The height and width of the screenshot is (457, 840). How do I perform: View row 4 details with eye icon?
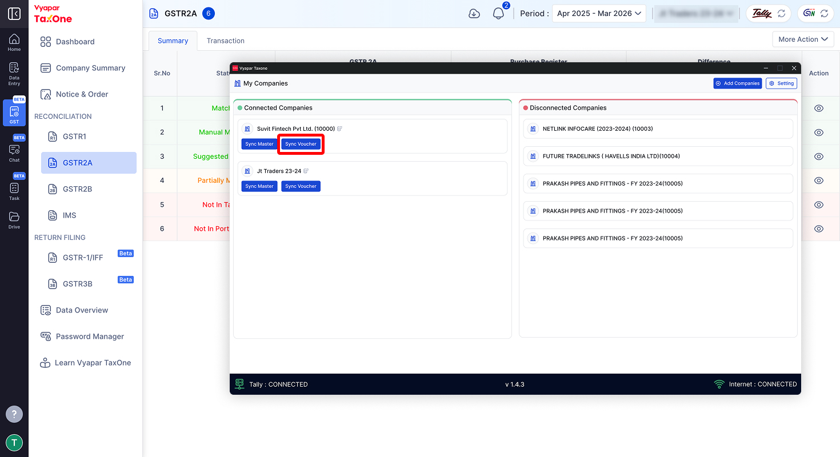(819, 181)
